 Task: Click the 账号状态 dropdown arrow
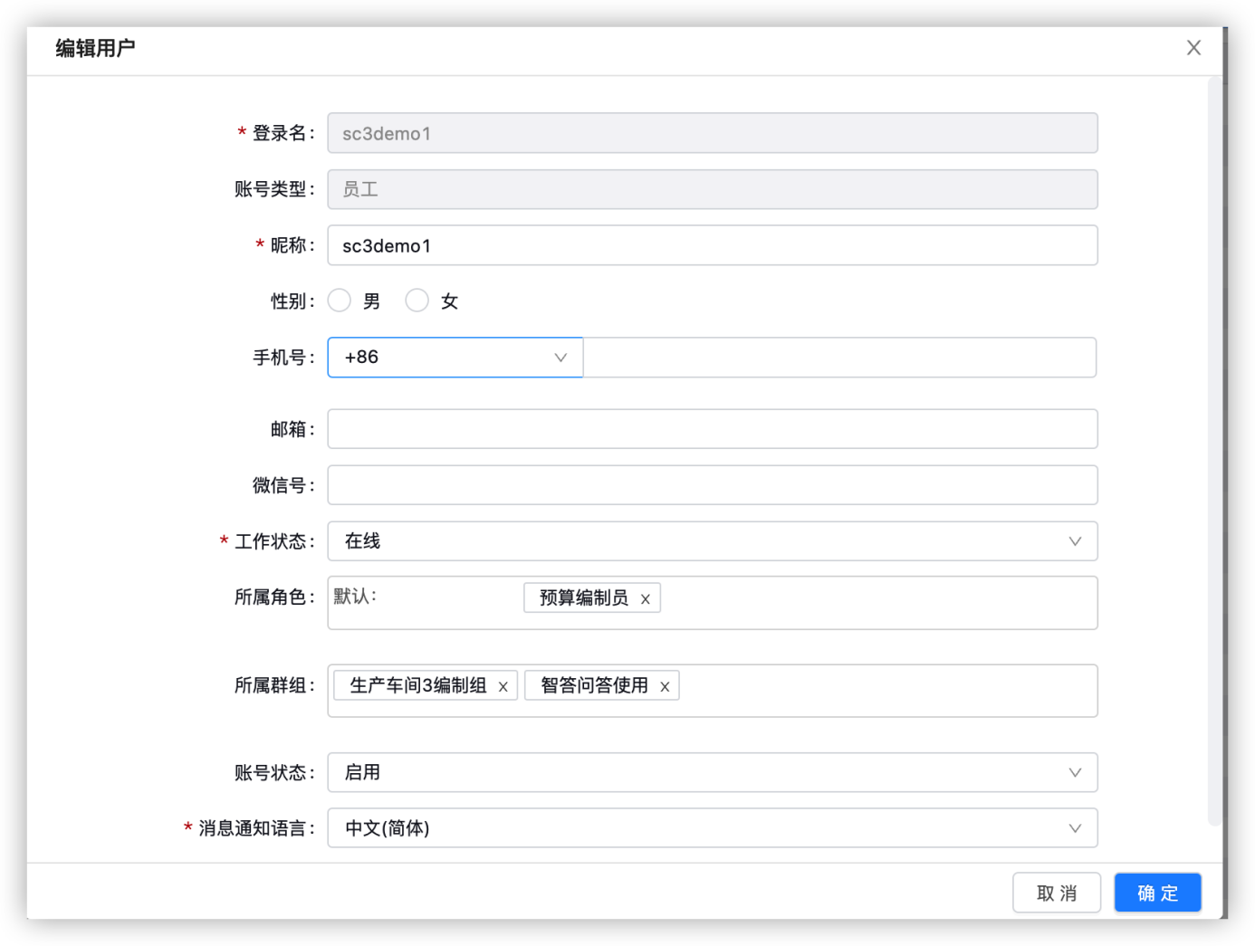click(x=1075, y=772)
